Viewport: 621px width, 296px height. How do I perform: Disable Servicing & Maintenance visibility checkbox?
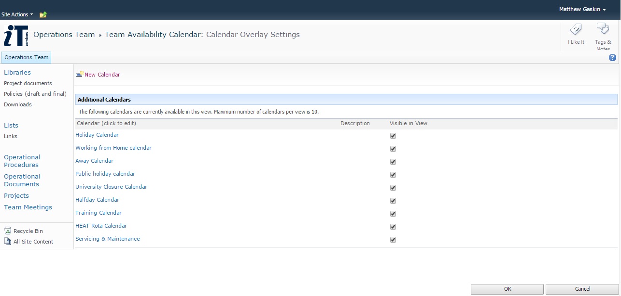pos(393,240)
